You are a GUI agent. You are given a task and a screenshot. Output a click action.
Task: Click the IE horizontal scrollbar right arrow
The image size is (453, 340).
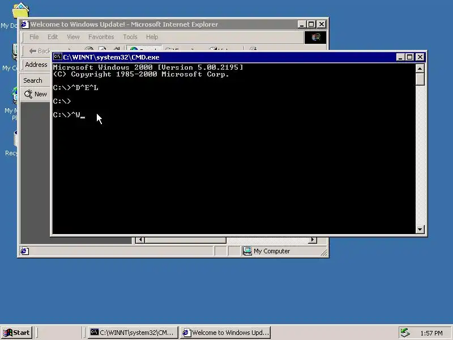[313, 240]
